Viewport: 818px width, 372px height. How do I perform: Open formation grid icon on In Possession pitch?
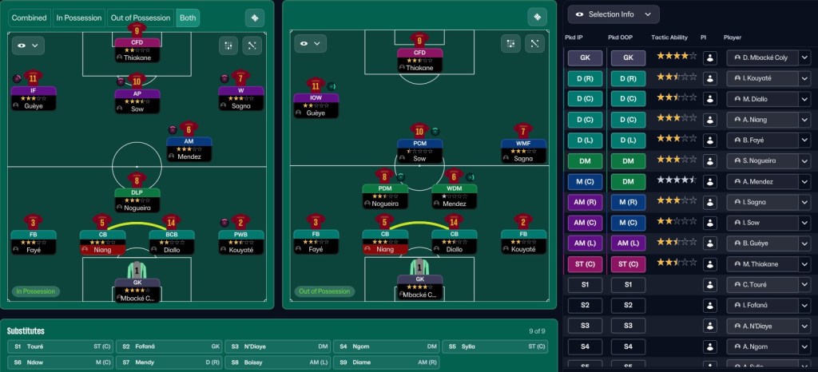coord(228,46)
